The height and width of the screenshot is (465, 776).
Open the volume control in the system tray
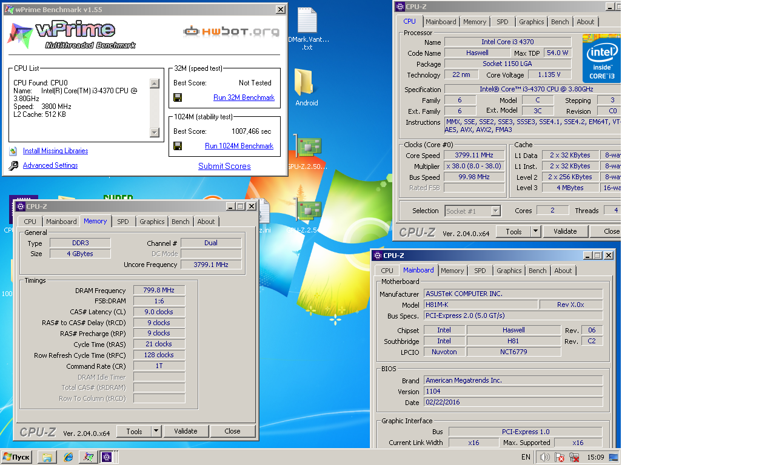(x=544, y=458)
